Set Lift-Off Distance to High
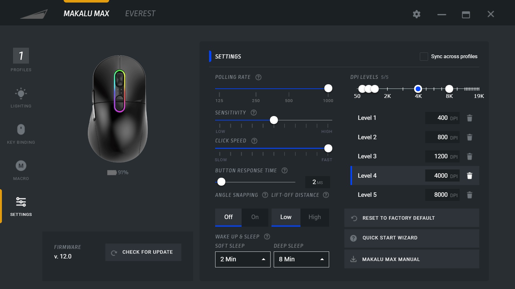 pos(315,217)
